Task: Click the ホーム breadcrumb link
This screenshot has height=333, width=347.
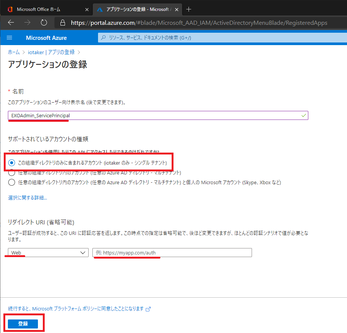Action: [14, 52]
